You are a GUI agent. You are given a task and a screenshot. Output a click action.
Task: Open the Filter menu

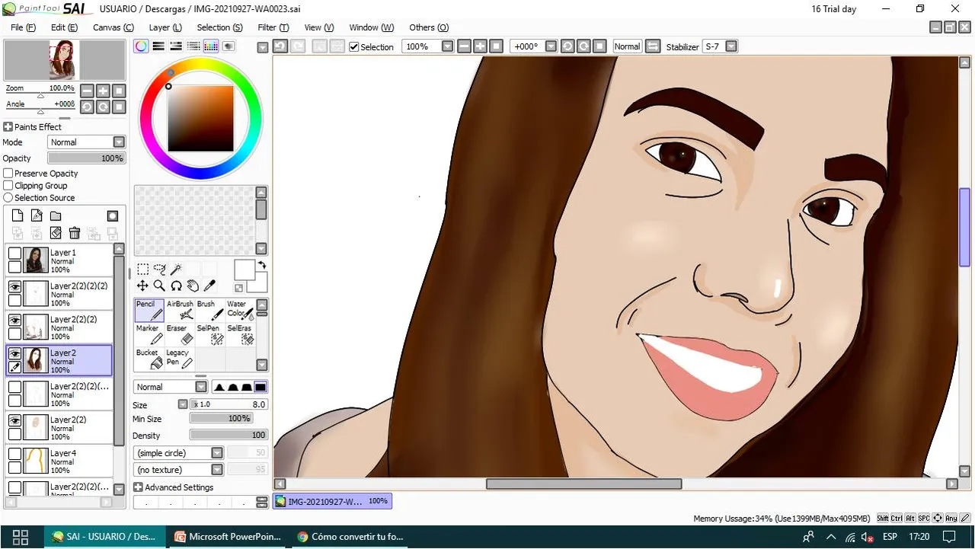273,27
